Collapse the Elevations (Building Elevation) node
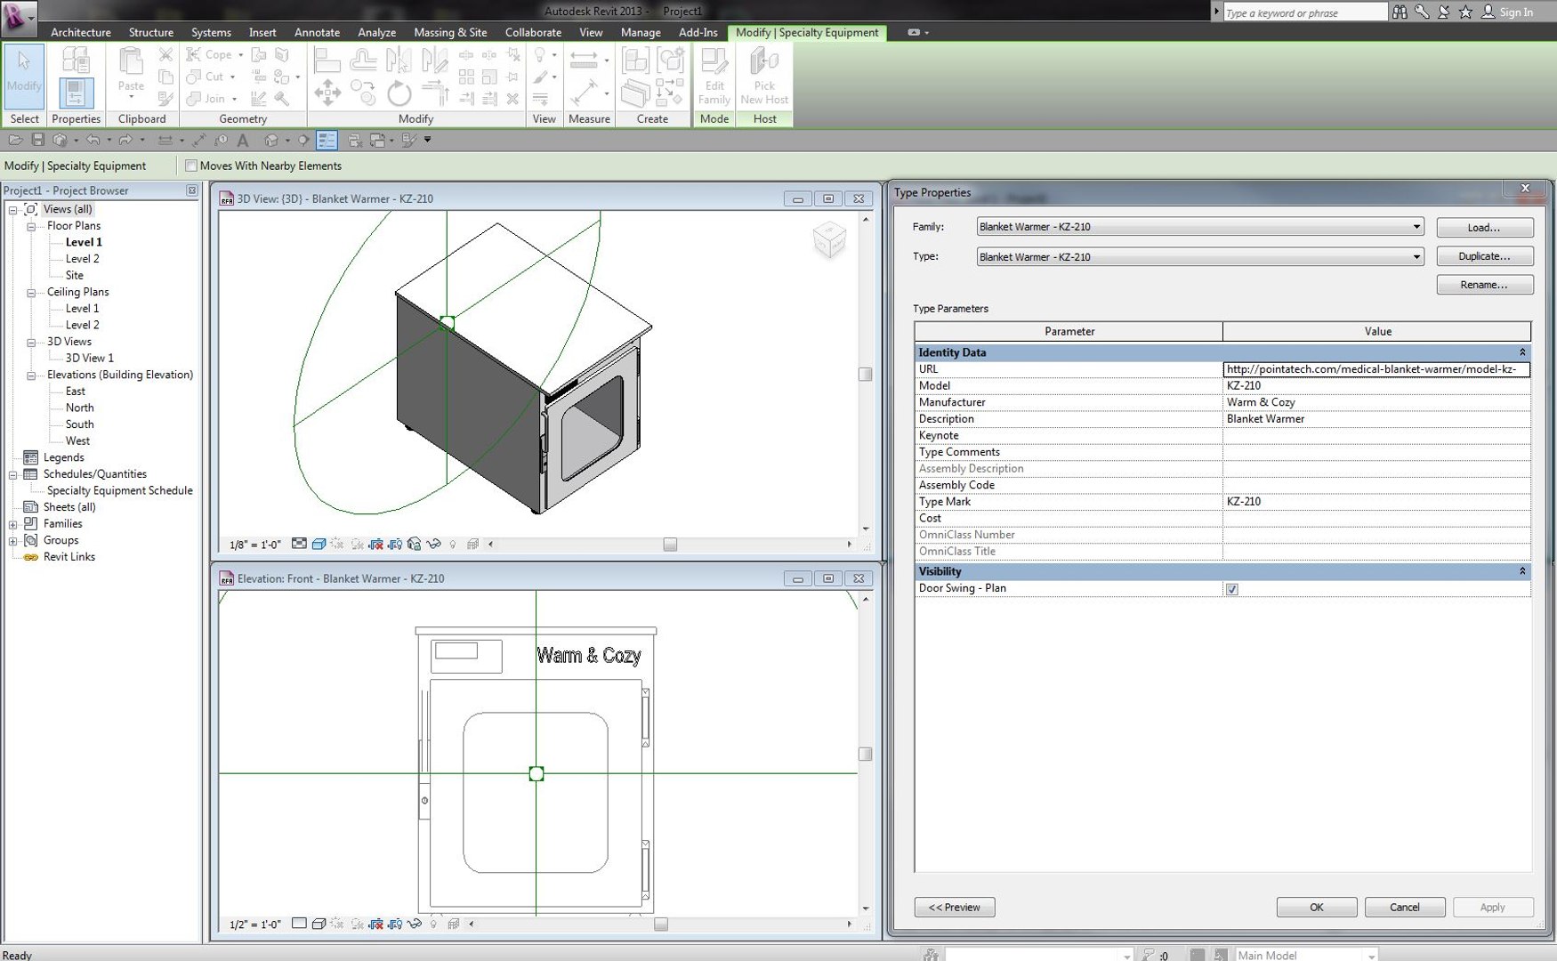 31,376
